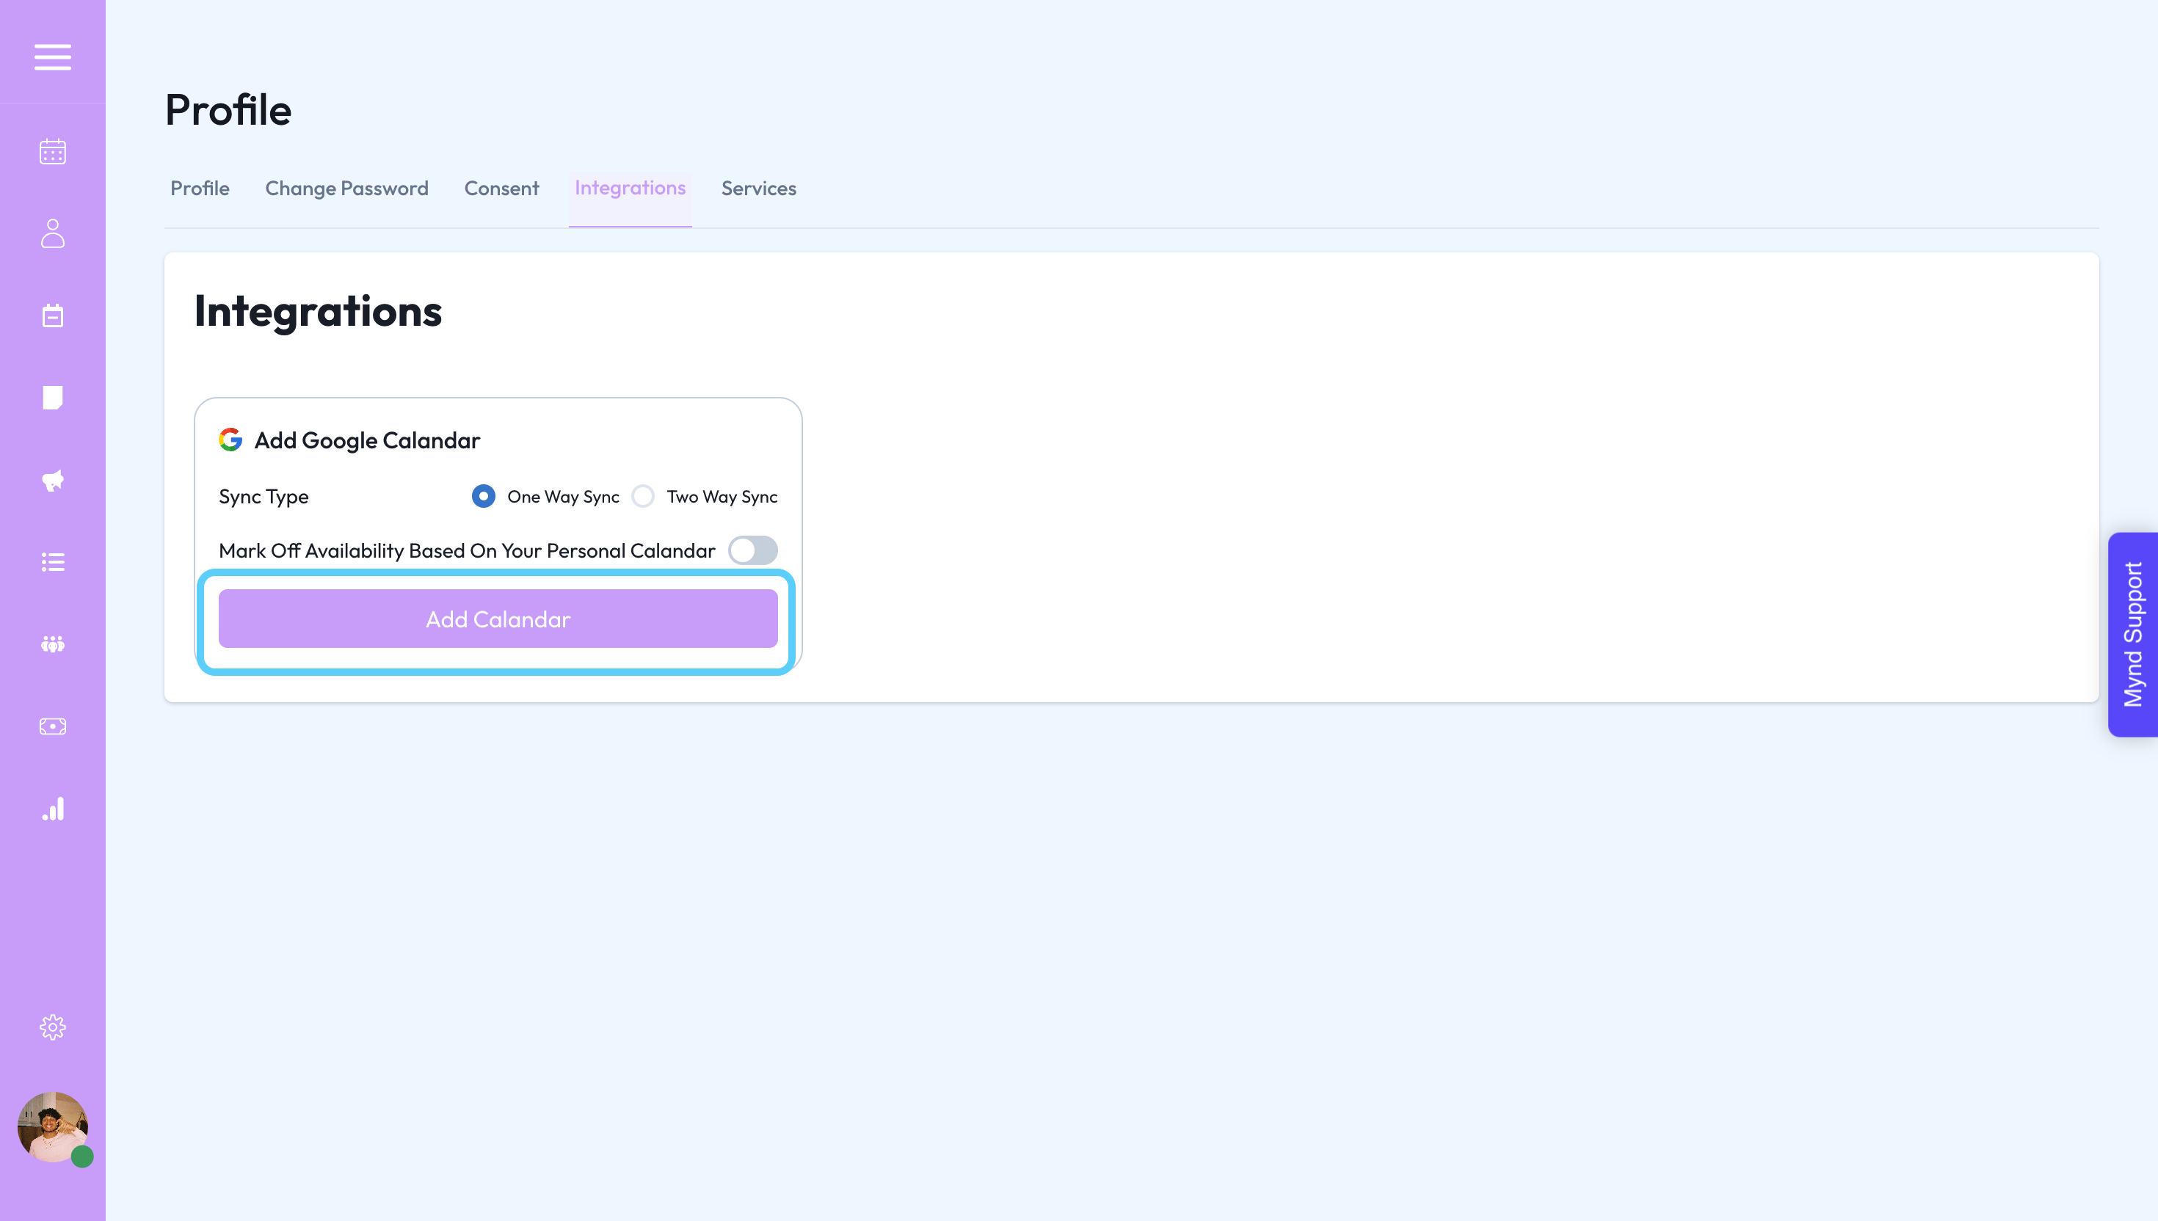This screenshot has height=1221, width=2158.
Task: Click the sticky note sidebar icon
Action: tap(52, 398)
